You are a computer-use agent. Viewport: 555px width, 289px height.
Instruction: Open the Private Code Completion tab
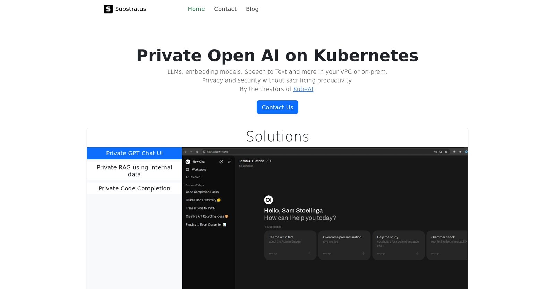pos(134,188)
